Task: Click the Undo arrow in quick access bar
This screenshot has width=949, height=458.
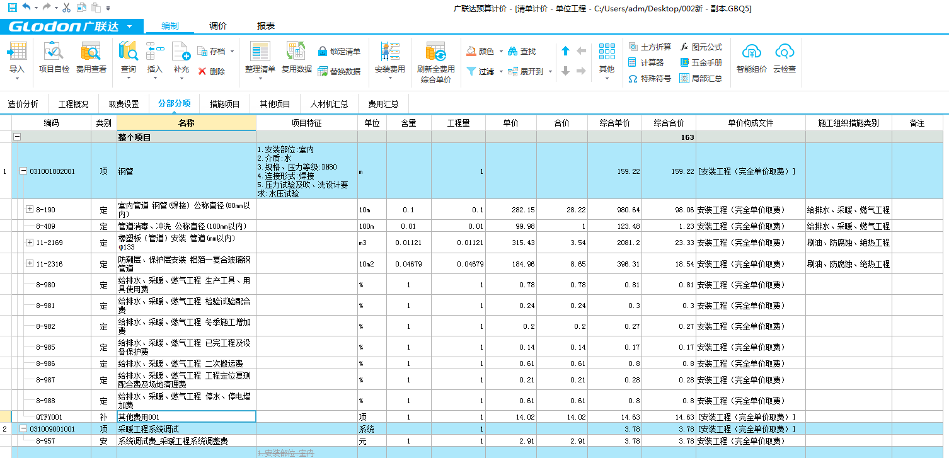Action: tap(26, 8)
